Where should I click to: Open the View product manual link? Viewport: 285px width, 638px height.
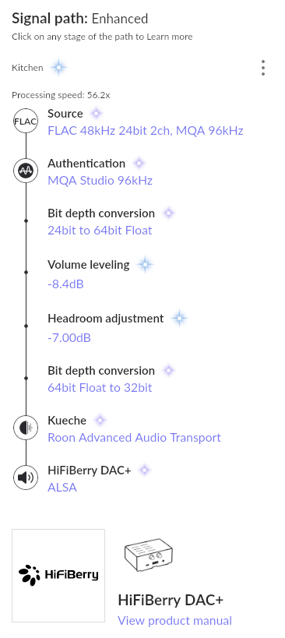(175, 621)
